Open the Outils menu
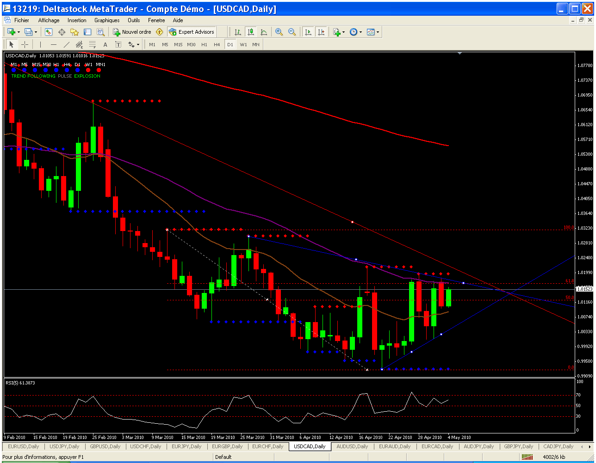Image resolution: width=596 pixels, height=463 pixels. (134, 20)
